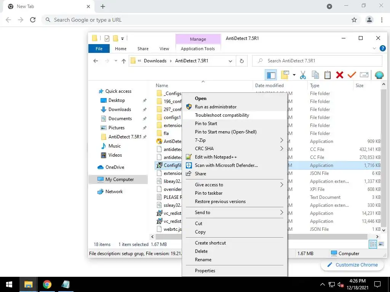
Task: Open recent locations dropdown arrow
Action: (116, 61)
